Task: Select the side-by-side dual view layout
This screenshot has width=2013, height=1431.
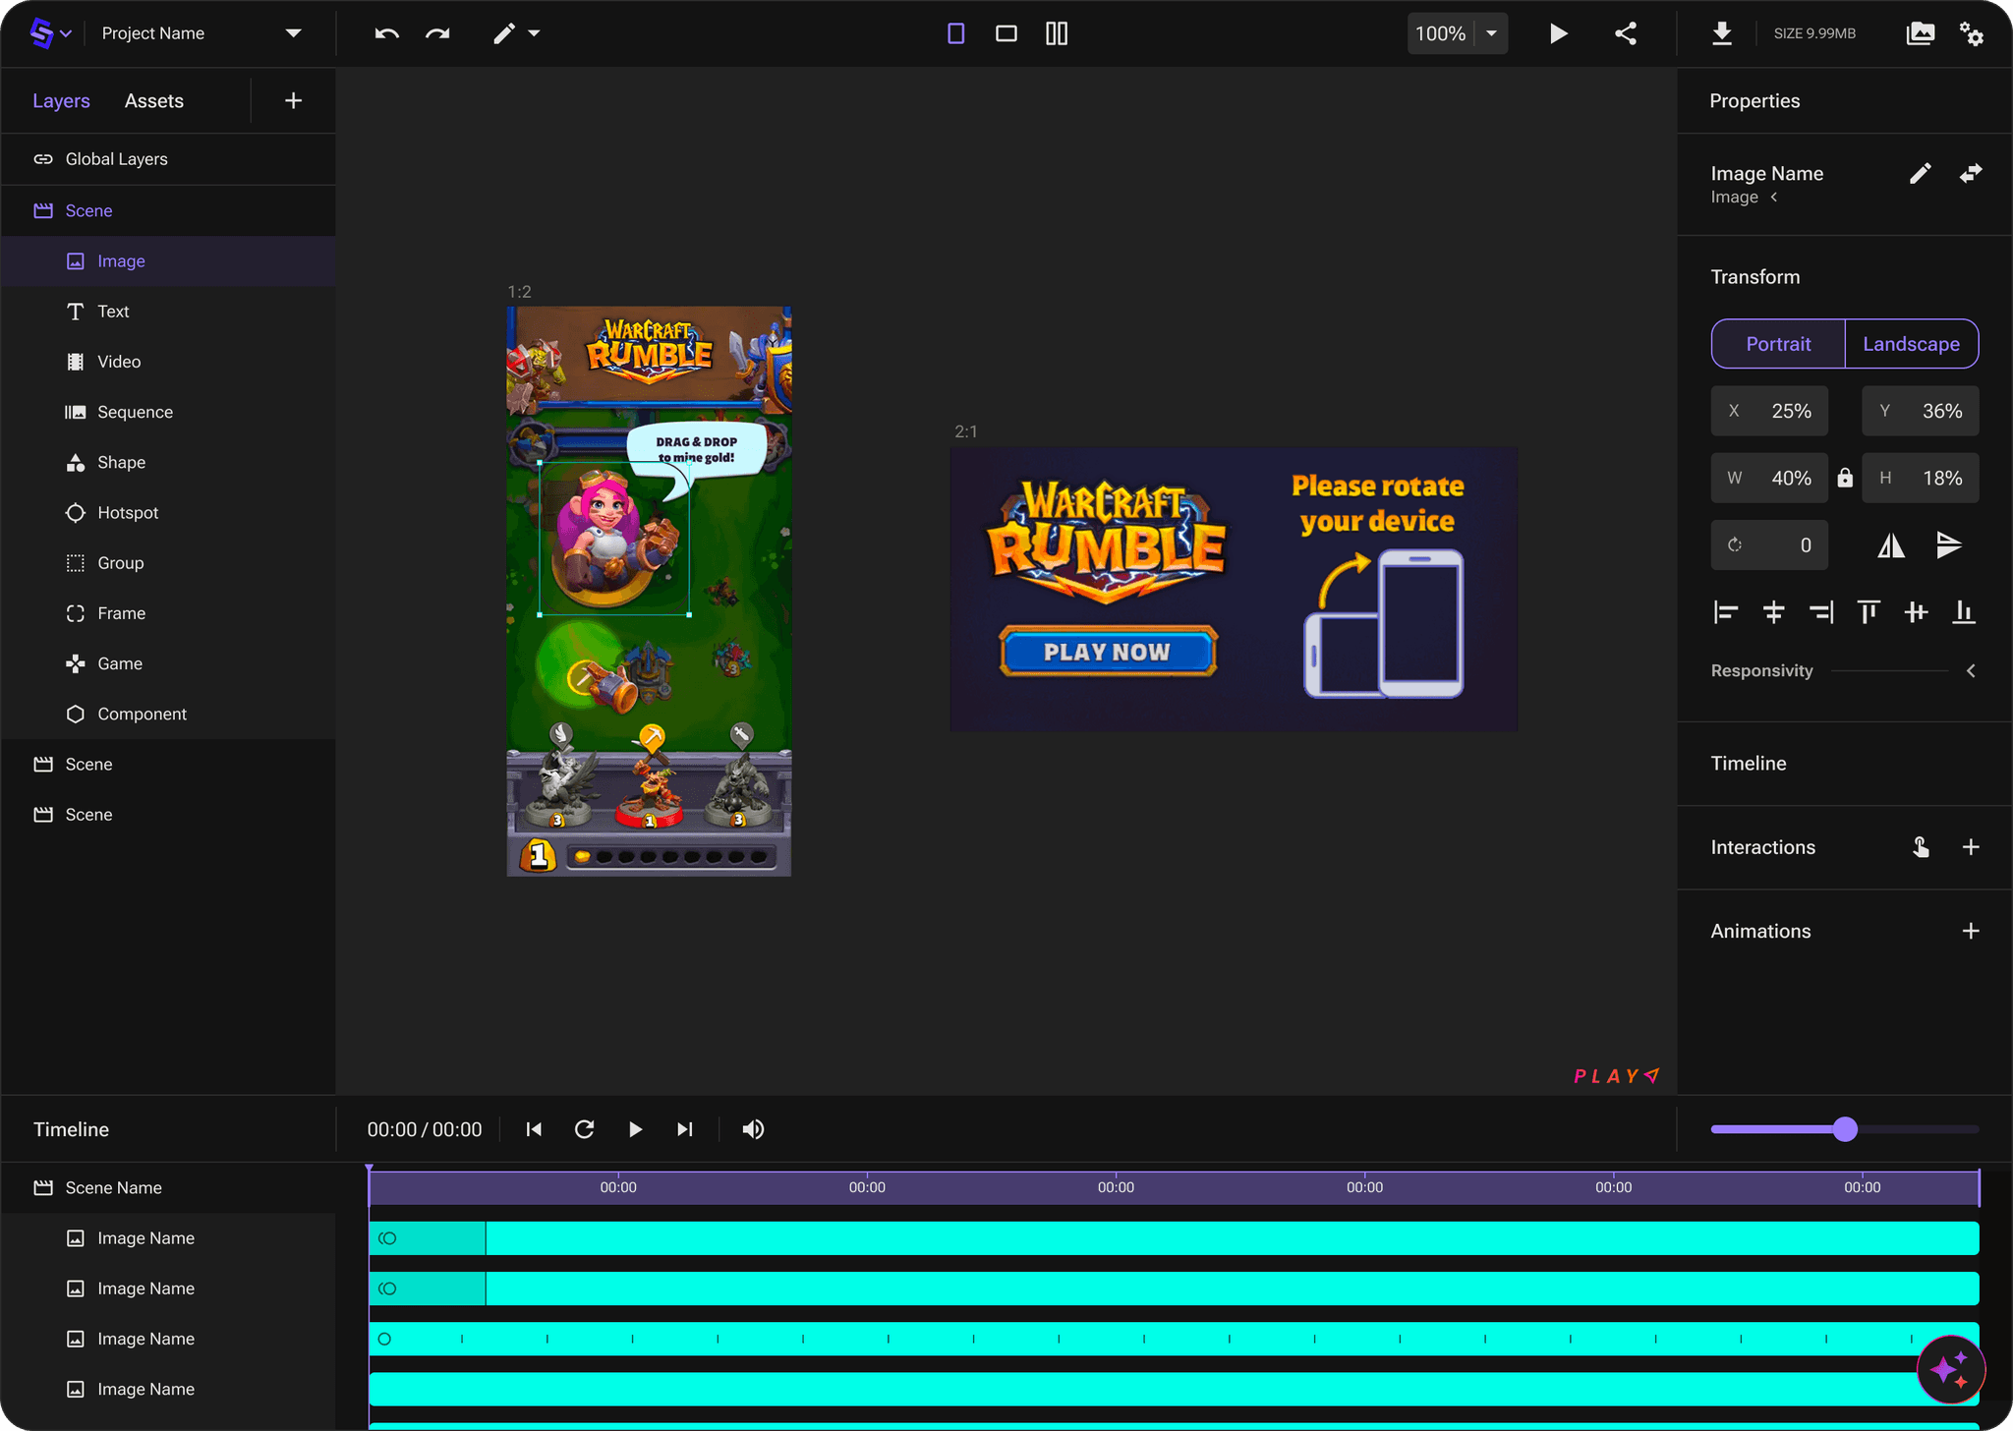Action: point(1057,33)
